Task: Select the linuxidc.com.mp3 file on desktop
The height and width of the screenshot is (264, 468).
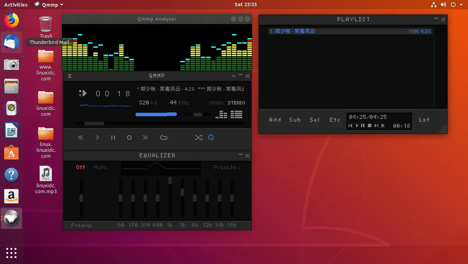Action: [x=46, y=180]
